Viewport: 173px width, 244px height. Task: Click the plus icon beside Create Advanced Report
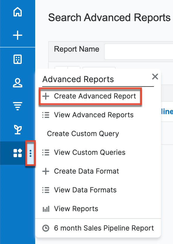(x=46, y=96)
